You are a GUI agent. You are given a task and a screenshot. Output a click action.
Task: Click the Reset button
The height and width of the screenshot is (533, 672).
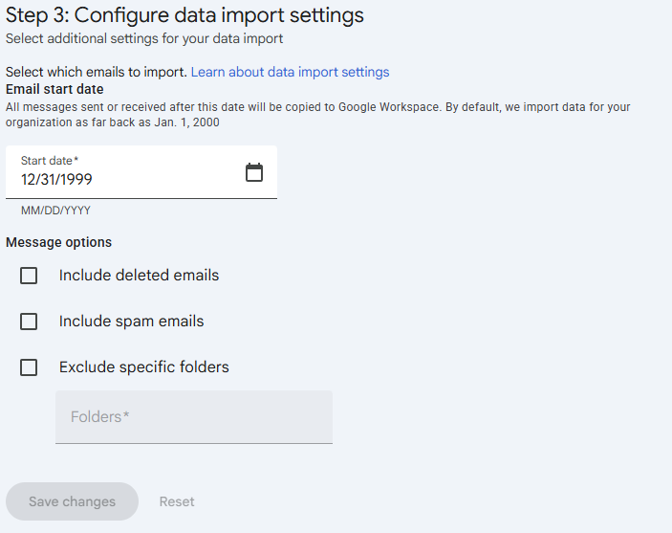point(177,501)
